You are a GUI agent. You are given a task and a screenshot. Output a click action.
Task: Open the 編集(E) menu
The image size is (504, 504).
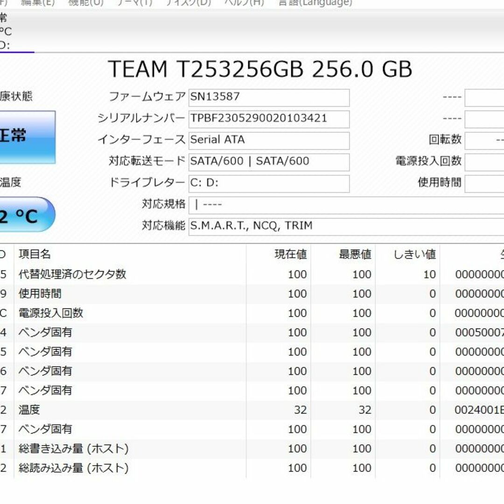[38, 3]
